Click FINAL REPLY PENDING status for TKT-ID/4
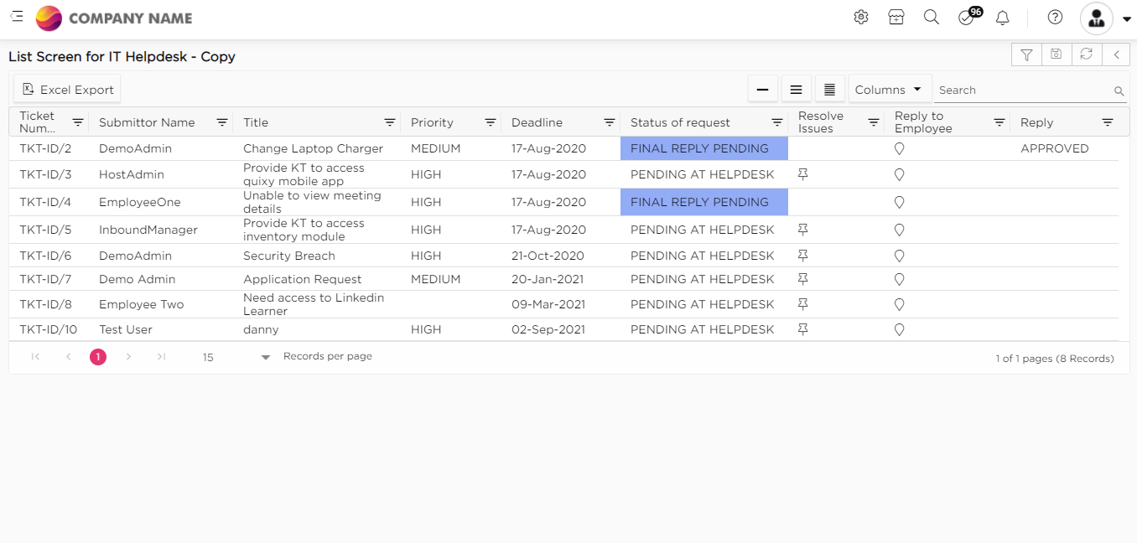Image resolution: width=1137 pixels, height=543 pixels. 704,202
